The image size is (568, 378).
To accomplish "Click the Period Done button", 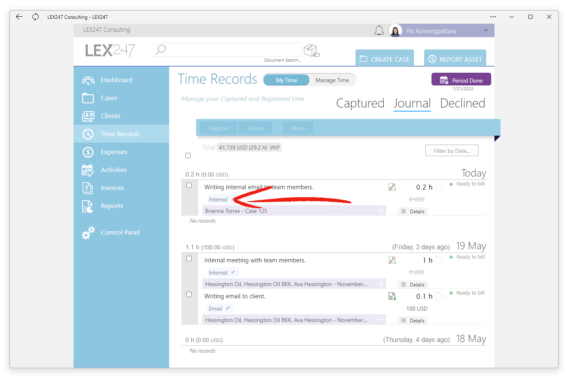I will 461,79.
